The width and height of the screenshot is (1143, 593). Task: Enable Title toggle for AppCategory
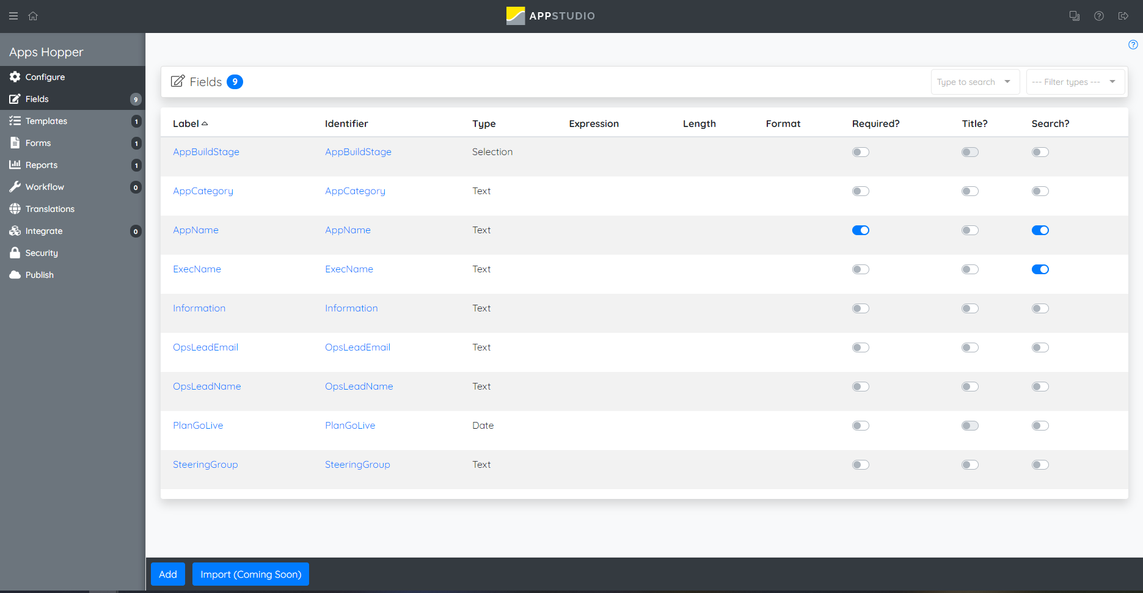pos(970,191)
